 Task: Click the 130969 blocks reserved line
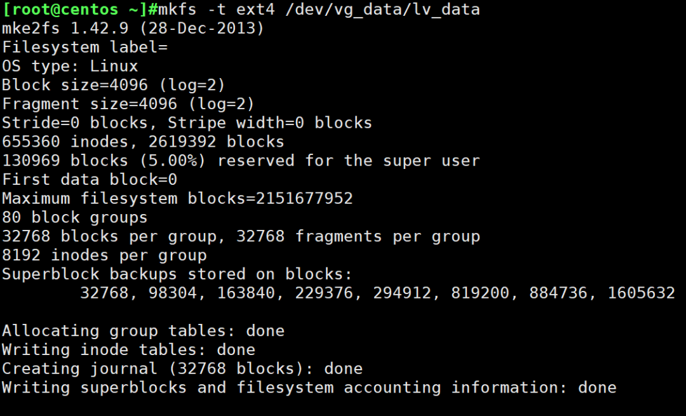(x=241, y=161)
